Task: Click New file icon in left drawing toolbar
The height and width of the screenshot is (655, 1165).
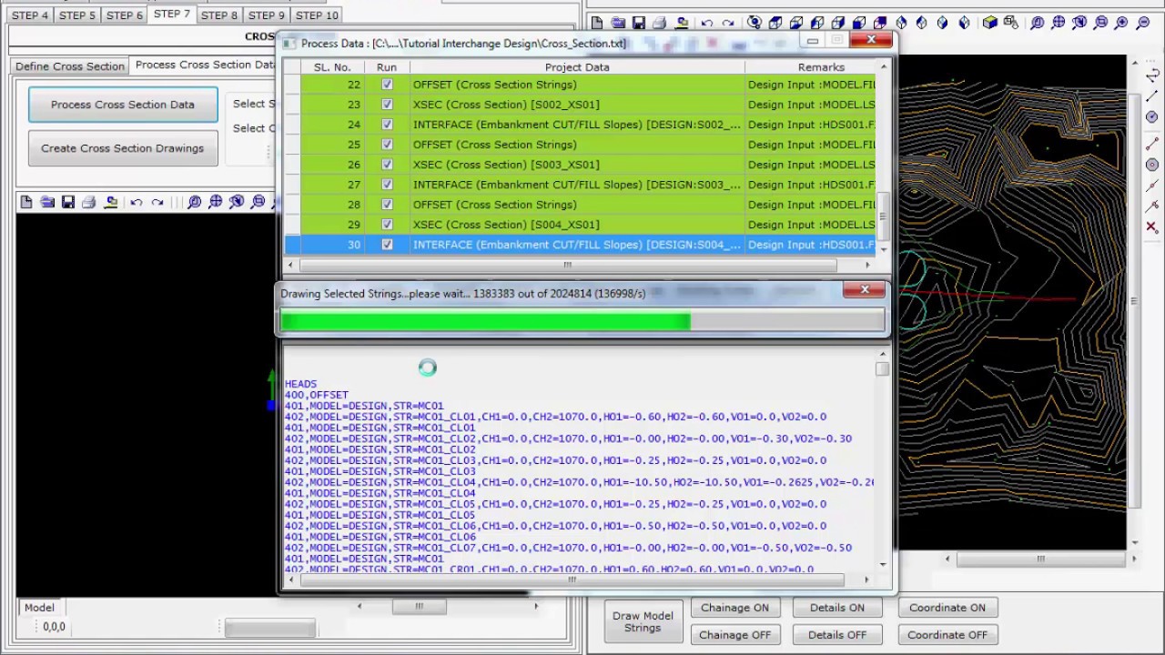Action: pyautogui.click(x=25, y=202)
